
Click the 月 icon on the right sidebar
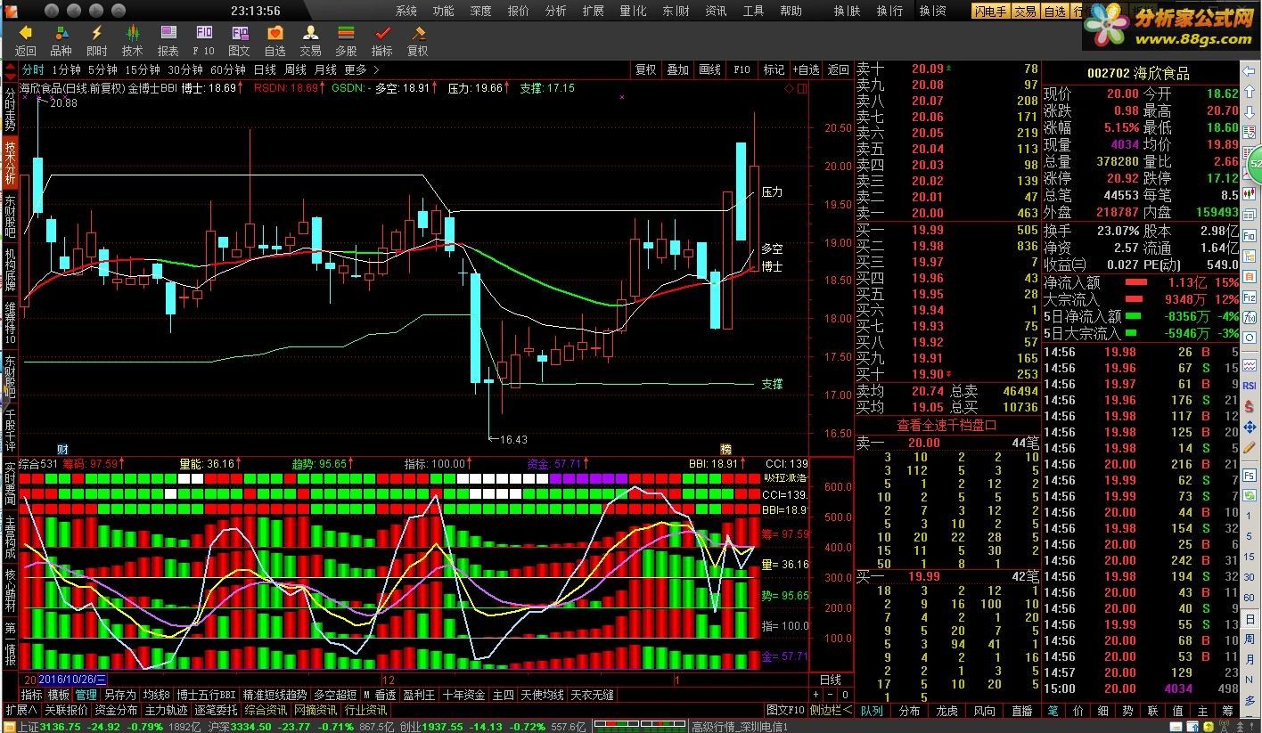[1250, 659]
